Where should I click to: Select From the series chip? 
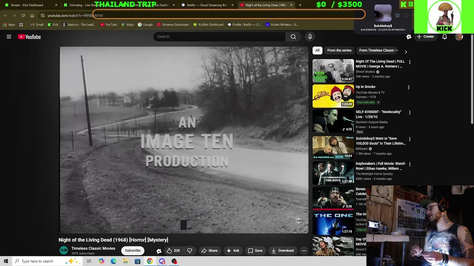[339, 50]
